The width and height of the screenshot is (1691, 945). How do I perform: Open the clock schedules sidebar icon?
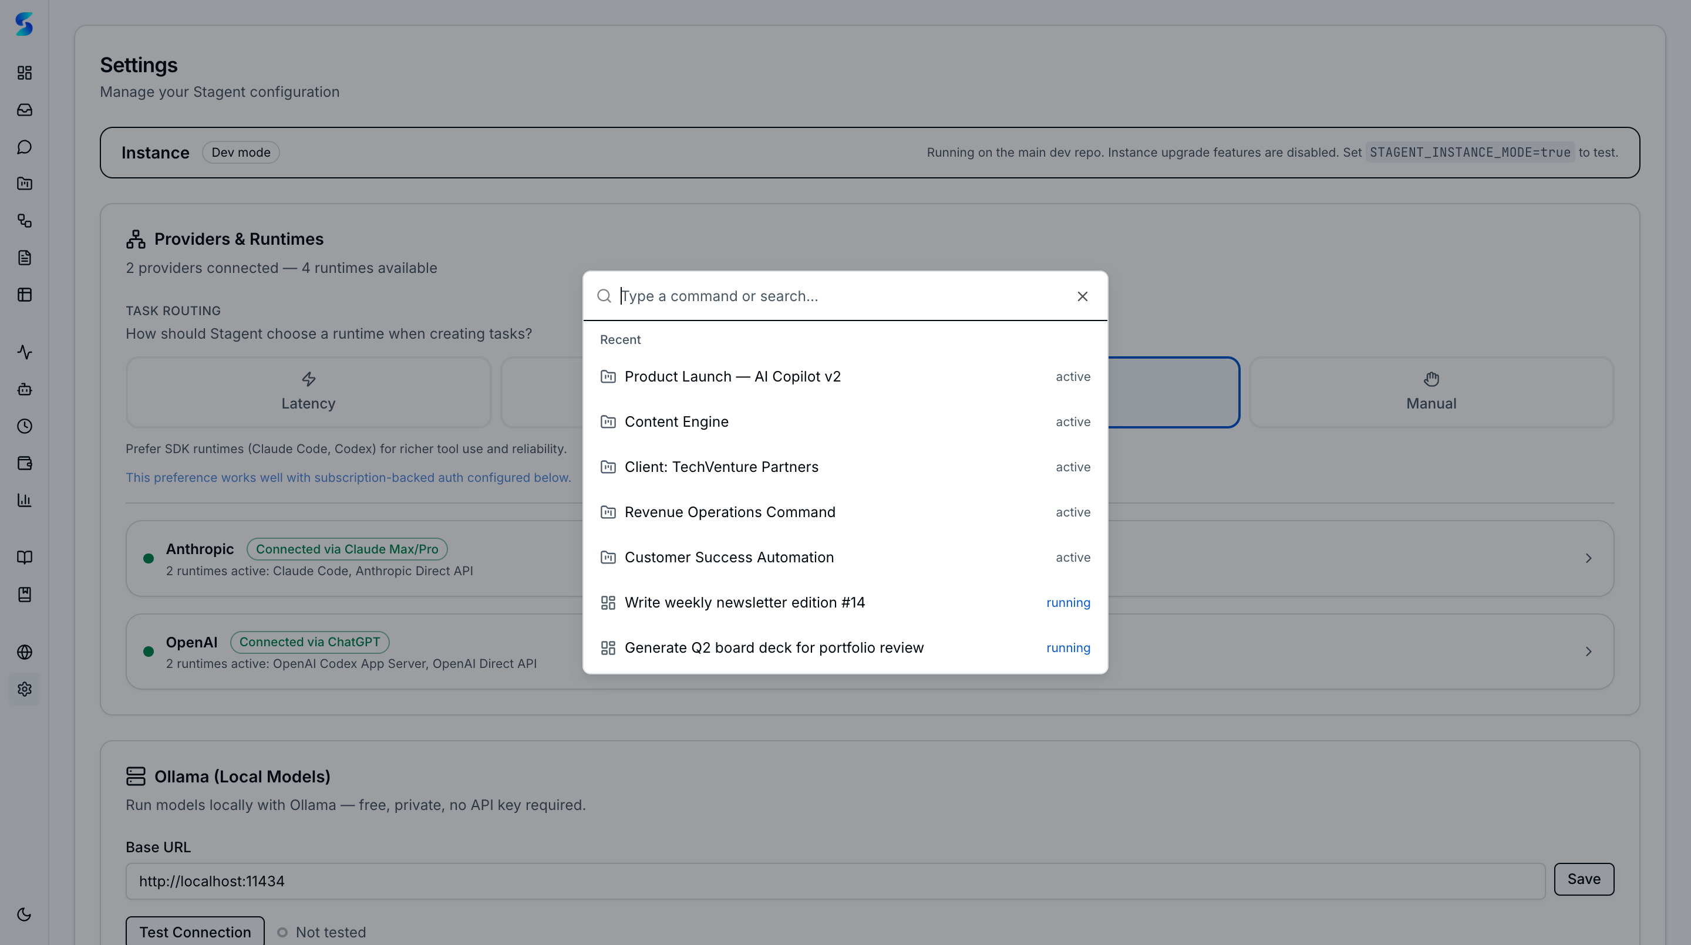pos(24,427)
